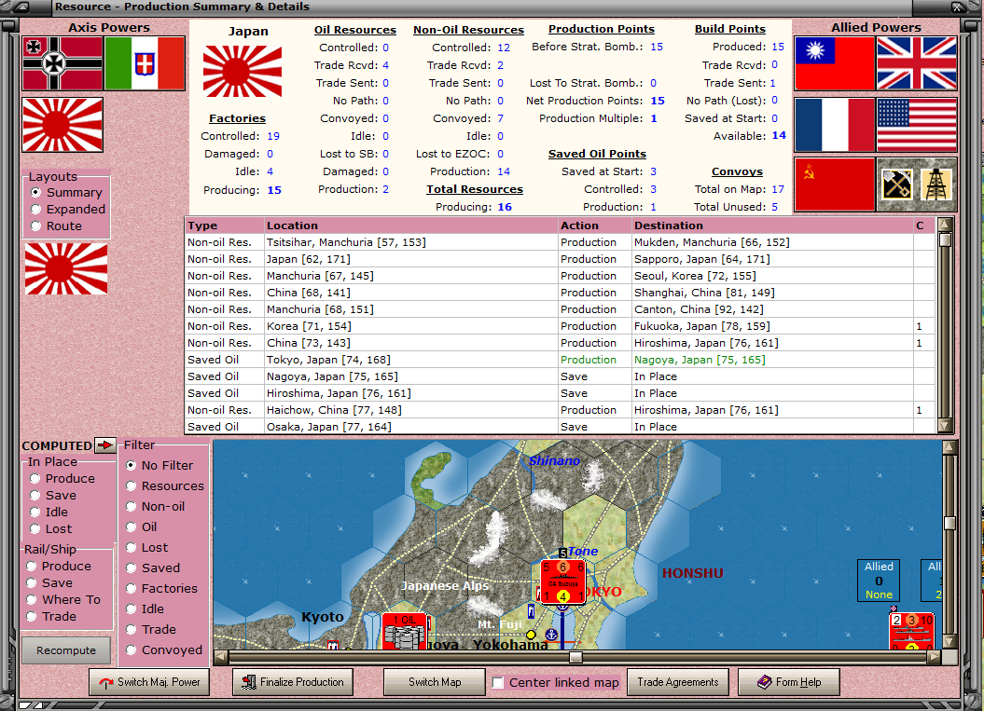984x711 pixels.
Task: Select the United States flag under Allied Powers
Action: click(x=916, y=125)
